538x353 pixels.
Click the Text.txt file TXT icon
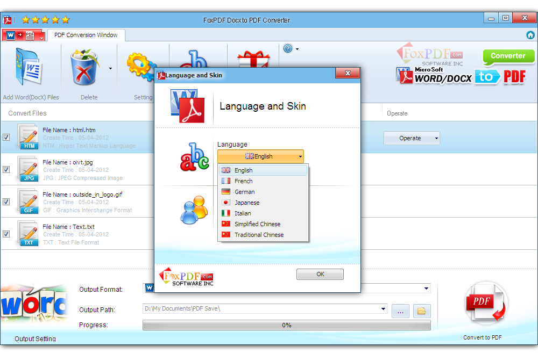[x=28, y=234]
